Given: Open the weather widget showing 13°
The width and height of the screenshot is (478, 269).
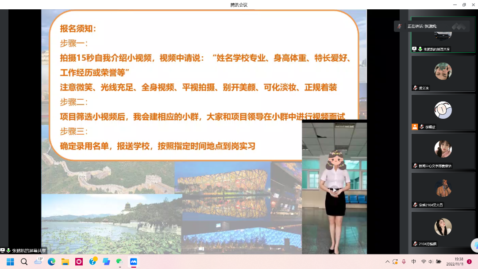Looking at the screenshot, I should pos(38,261).
